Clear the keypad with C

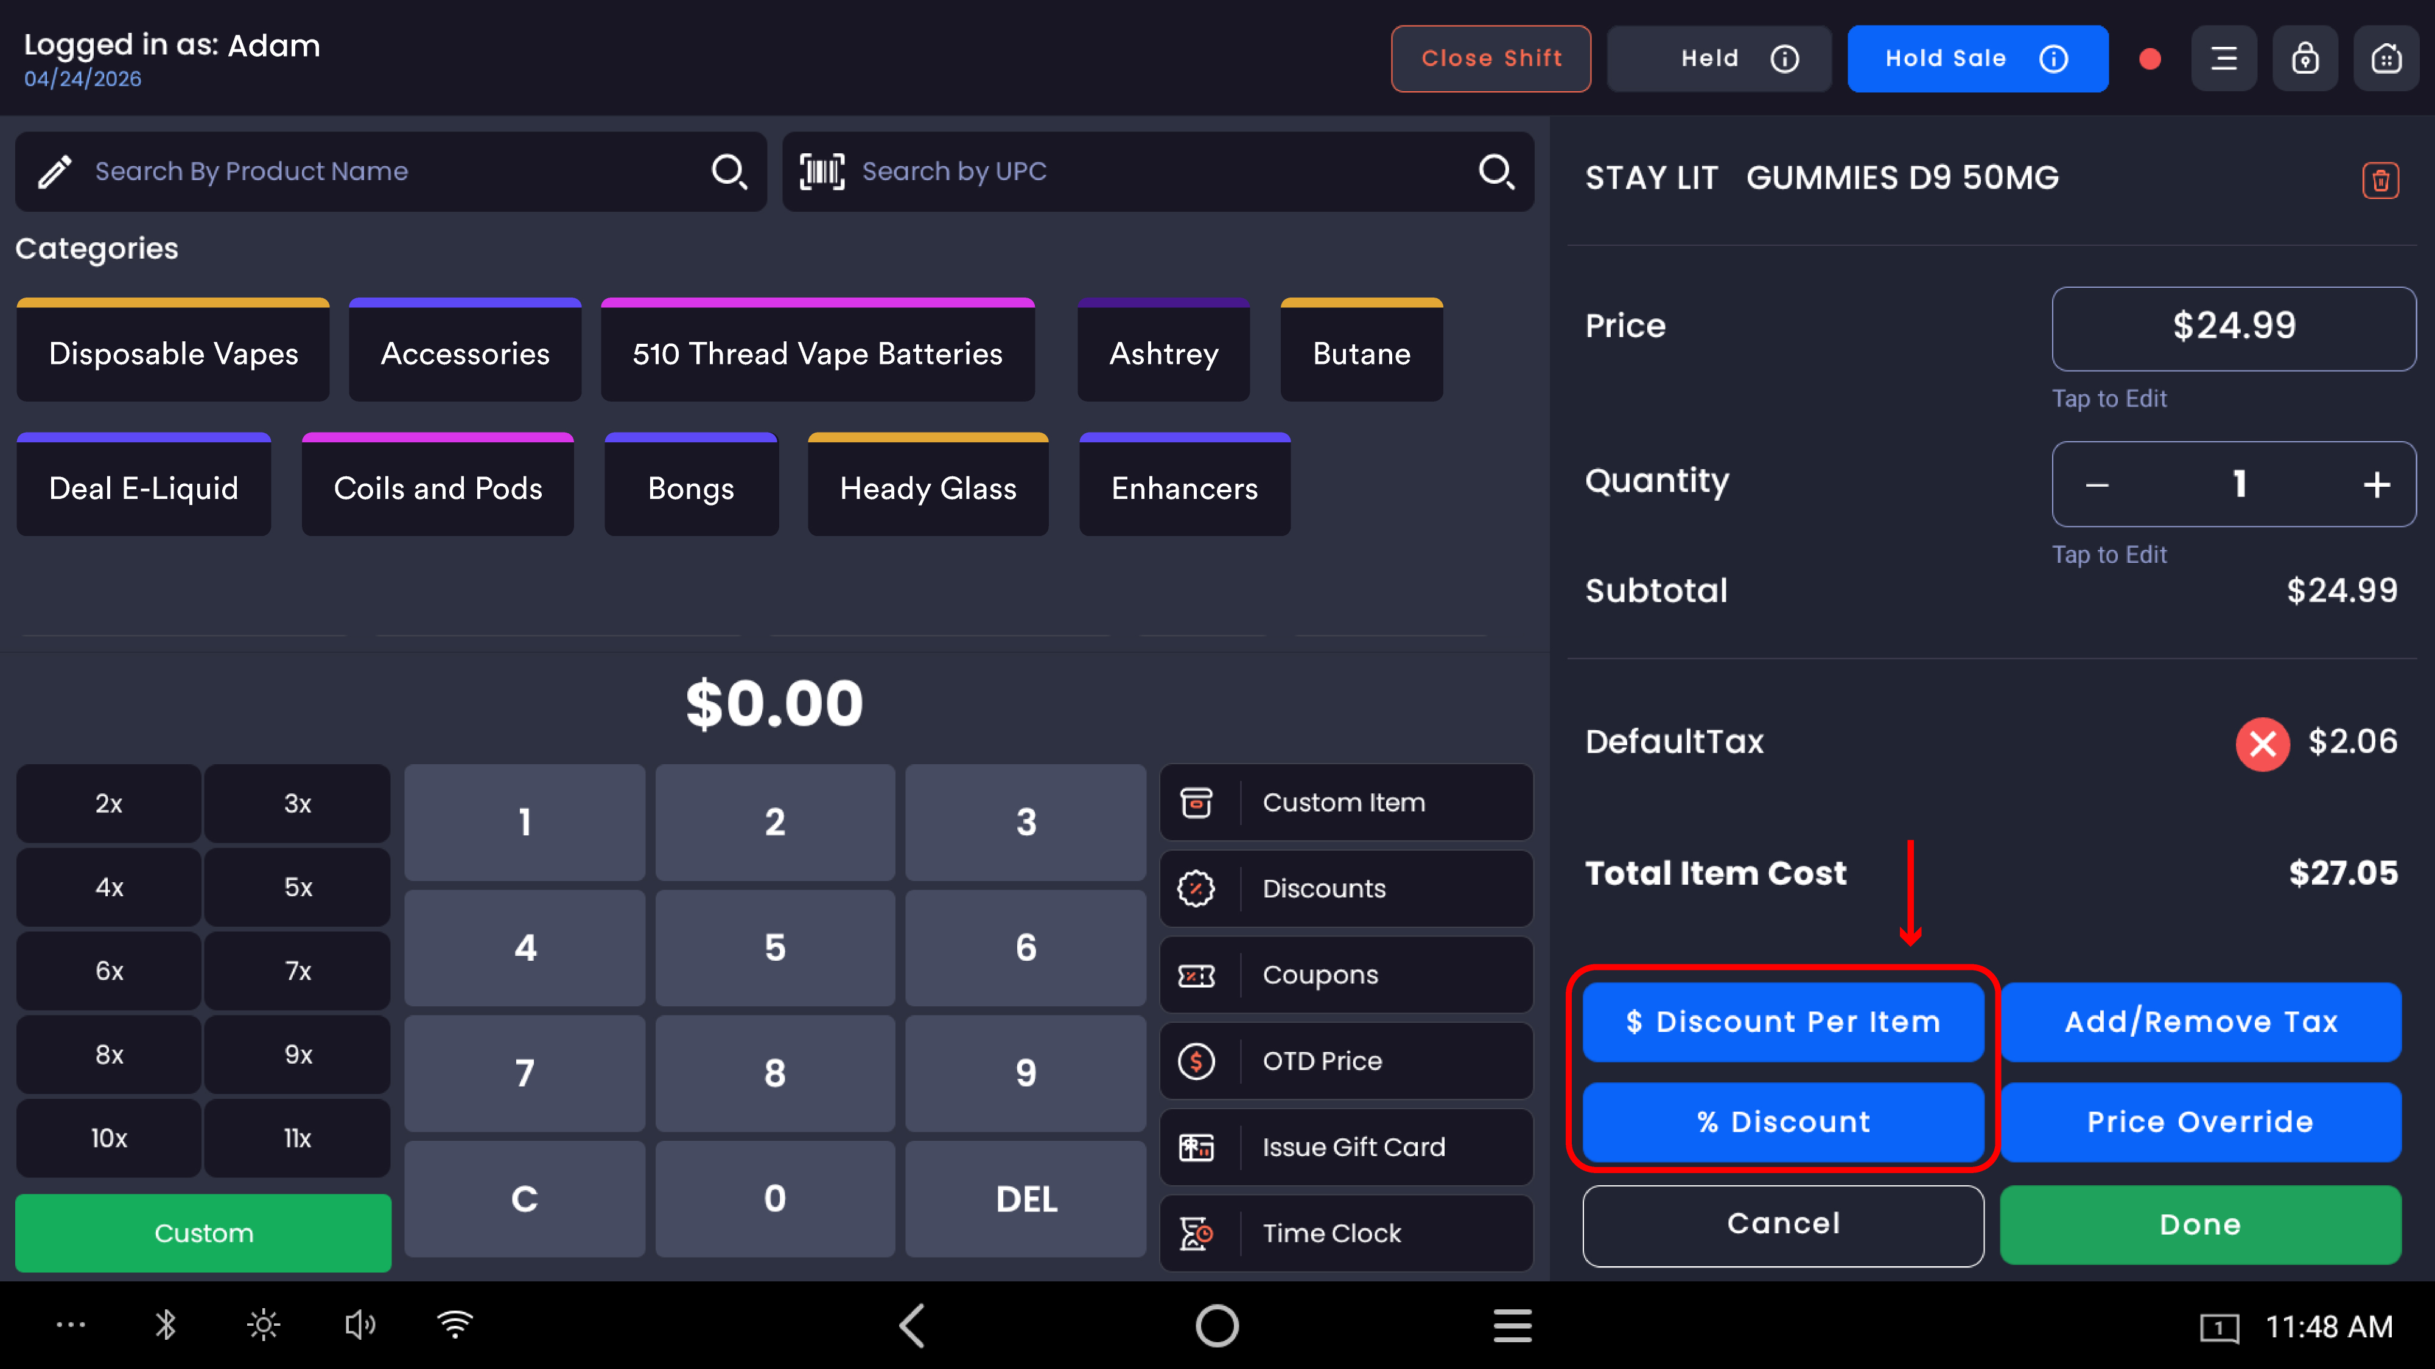[x=525, y=1199]
